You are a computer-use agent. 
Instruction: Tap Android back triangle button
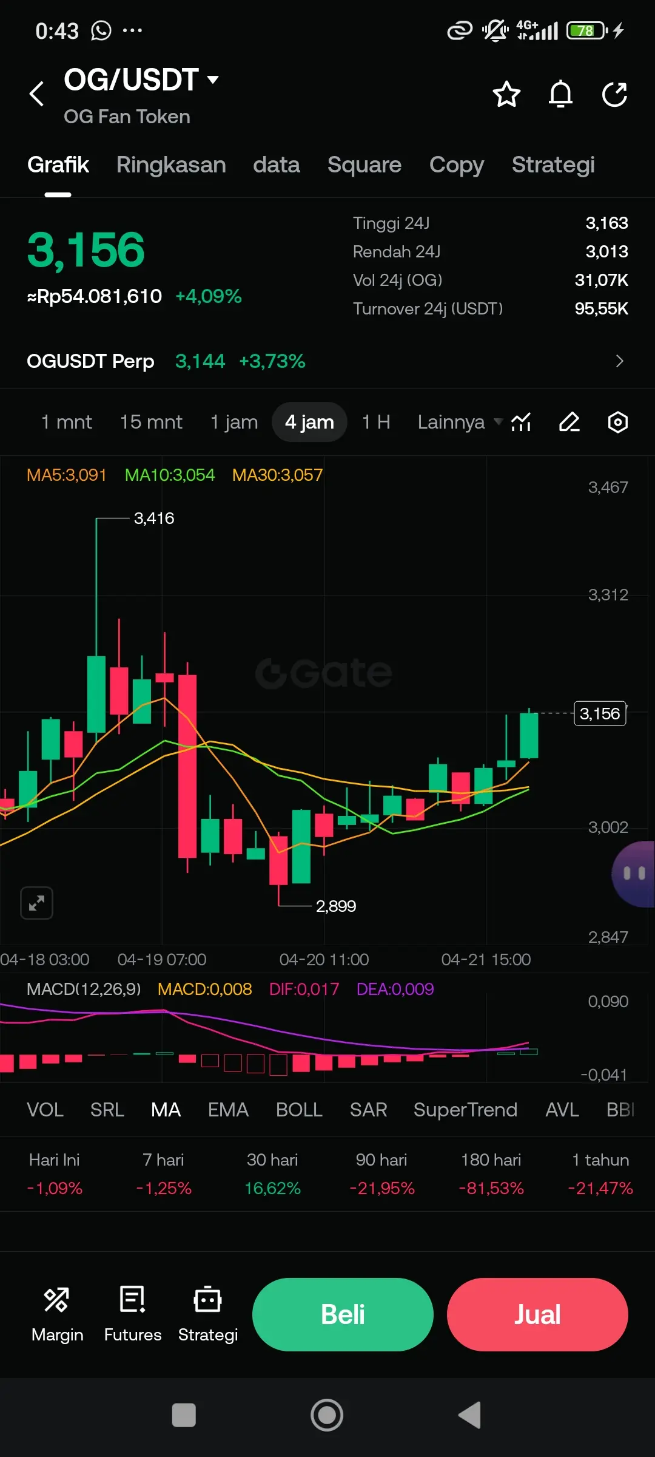[470, 1415]
